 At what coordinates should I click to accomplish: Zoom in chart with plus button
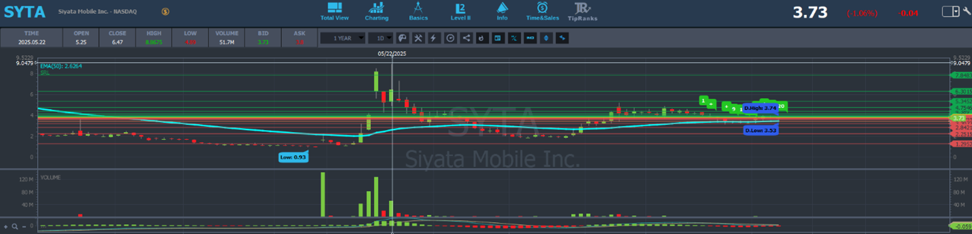(x=5, y=226)
